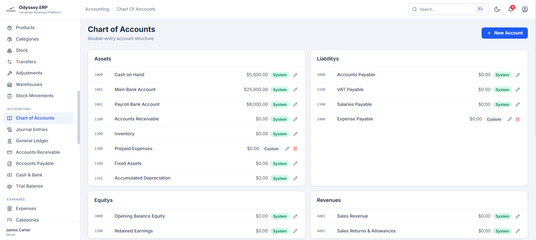
Task: Click the $25,000.00 balance
Action: pos(256,90)
